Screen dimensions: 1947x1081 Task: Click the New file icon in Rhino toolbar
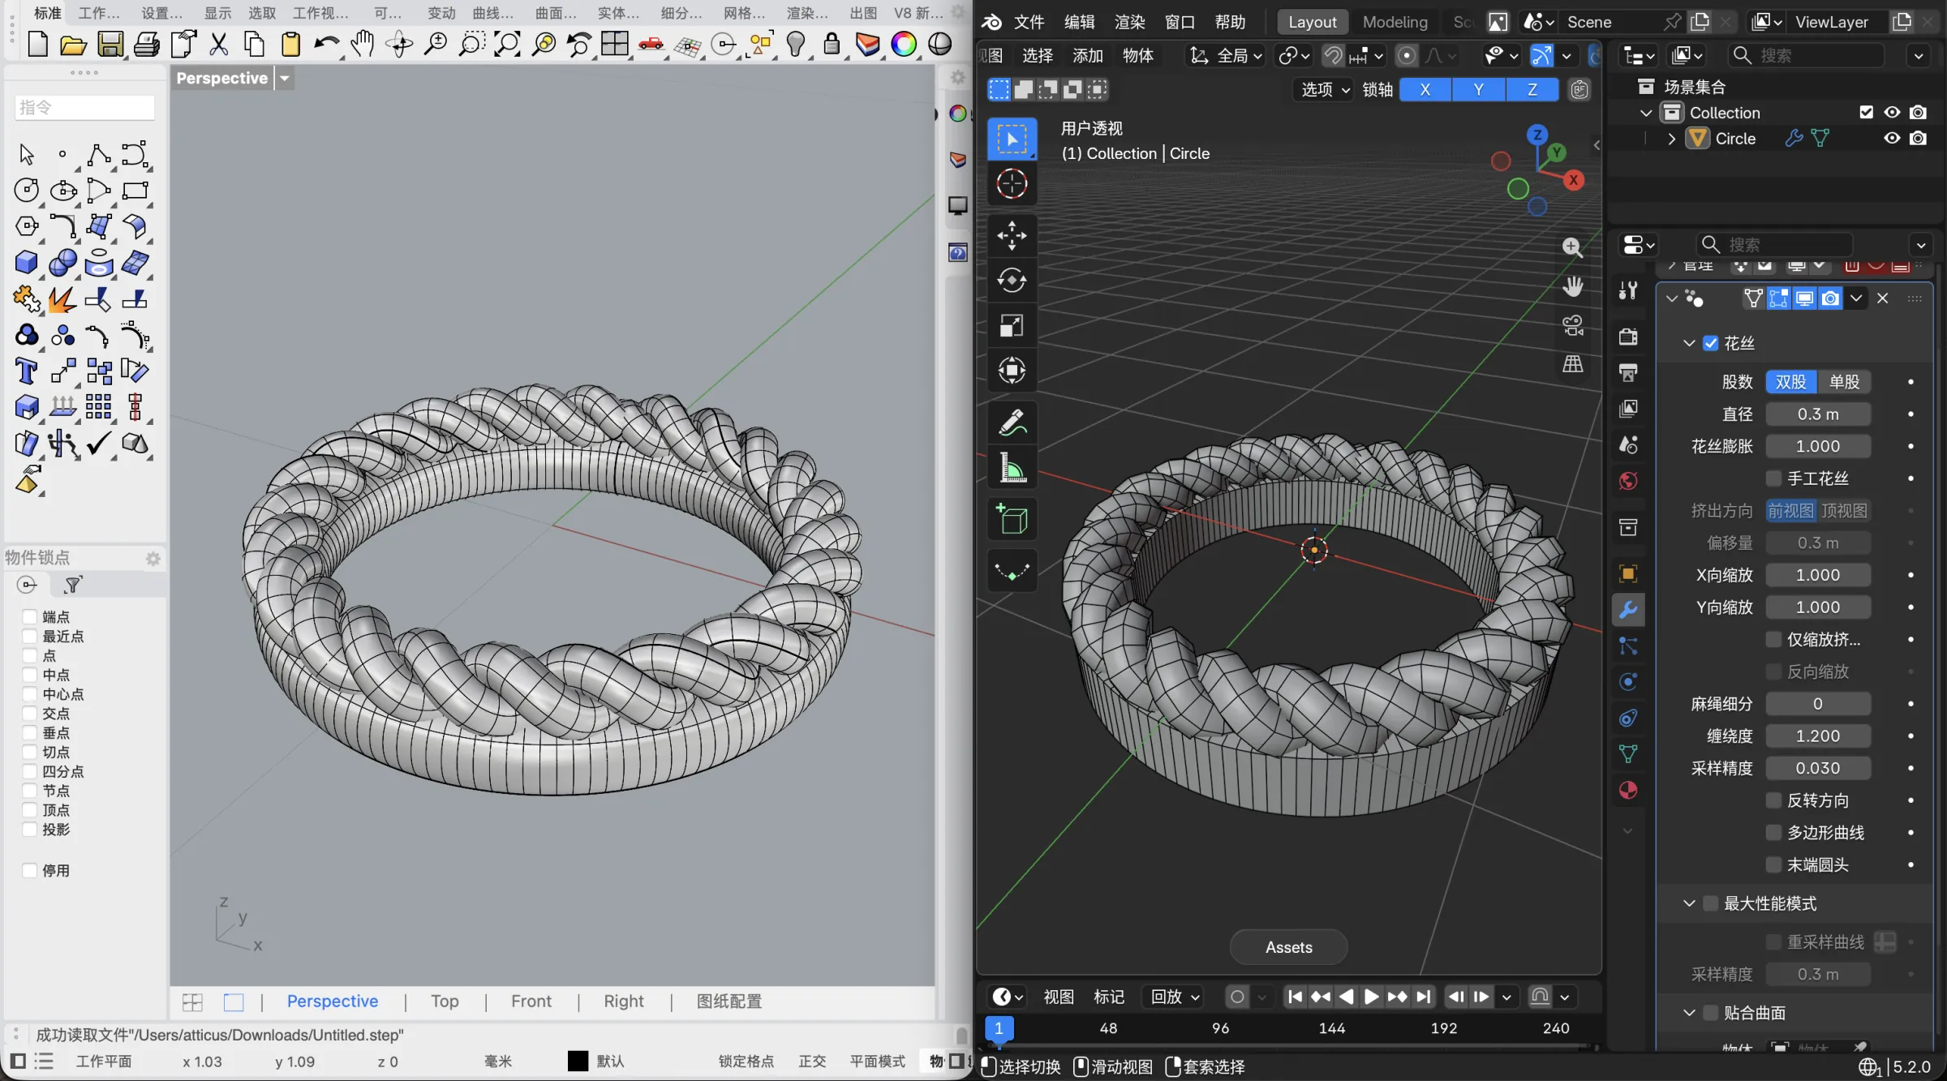37,44
